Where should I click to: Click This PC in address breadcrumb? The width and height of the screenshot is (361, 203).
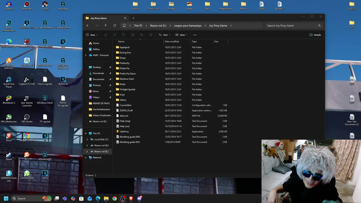(x=138, y=26)
